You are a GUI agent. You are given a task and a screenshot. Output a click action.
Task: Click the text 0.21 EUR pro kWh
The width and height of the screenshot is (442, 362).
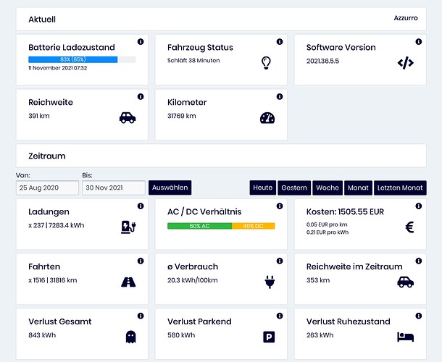(328, 232)
